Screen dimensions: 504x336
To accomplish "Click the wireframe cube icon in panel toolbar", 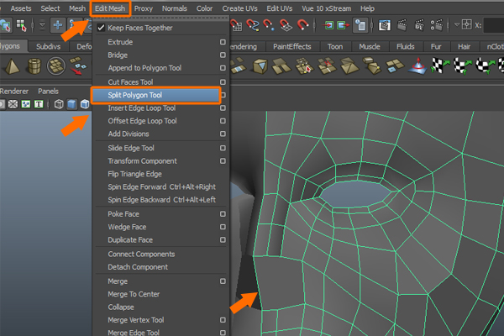I will click(59, 104).
